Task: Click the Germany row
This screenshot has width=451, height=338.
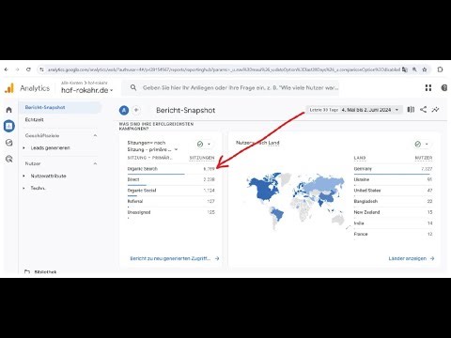Action: tap(393, 169)
